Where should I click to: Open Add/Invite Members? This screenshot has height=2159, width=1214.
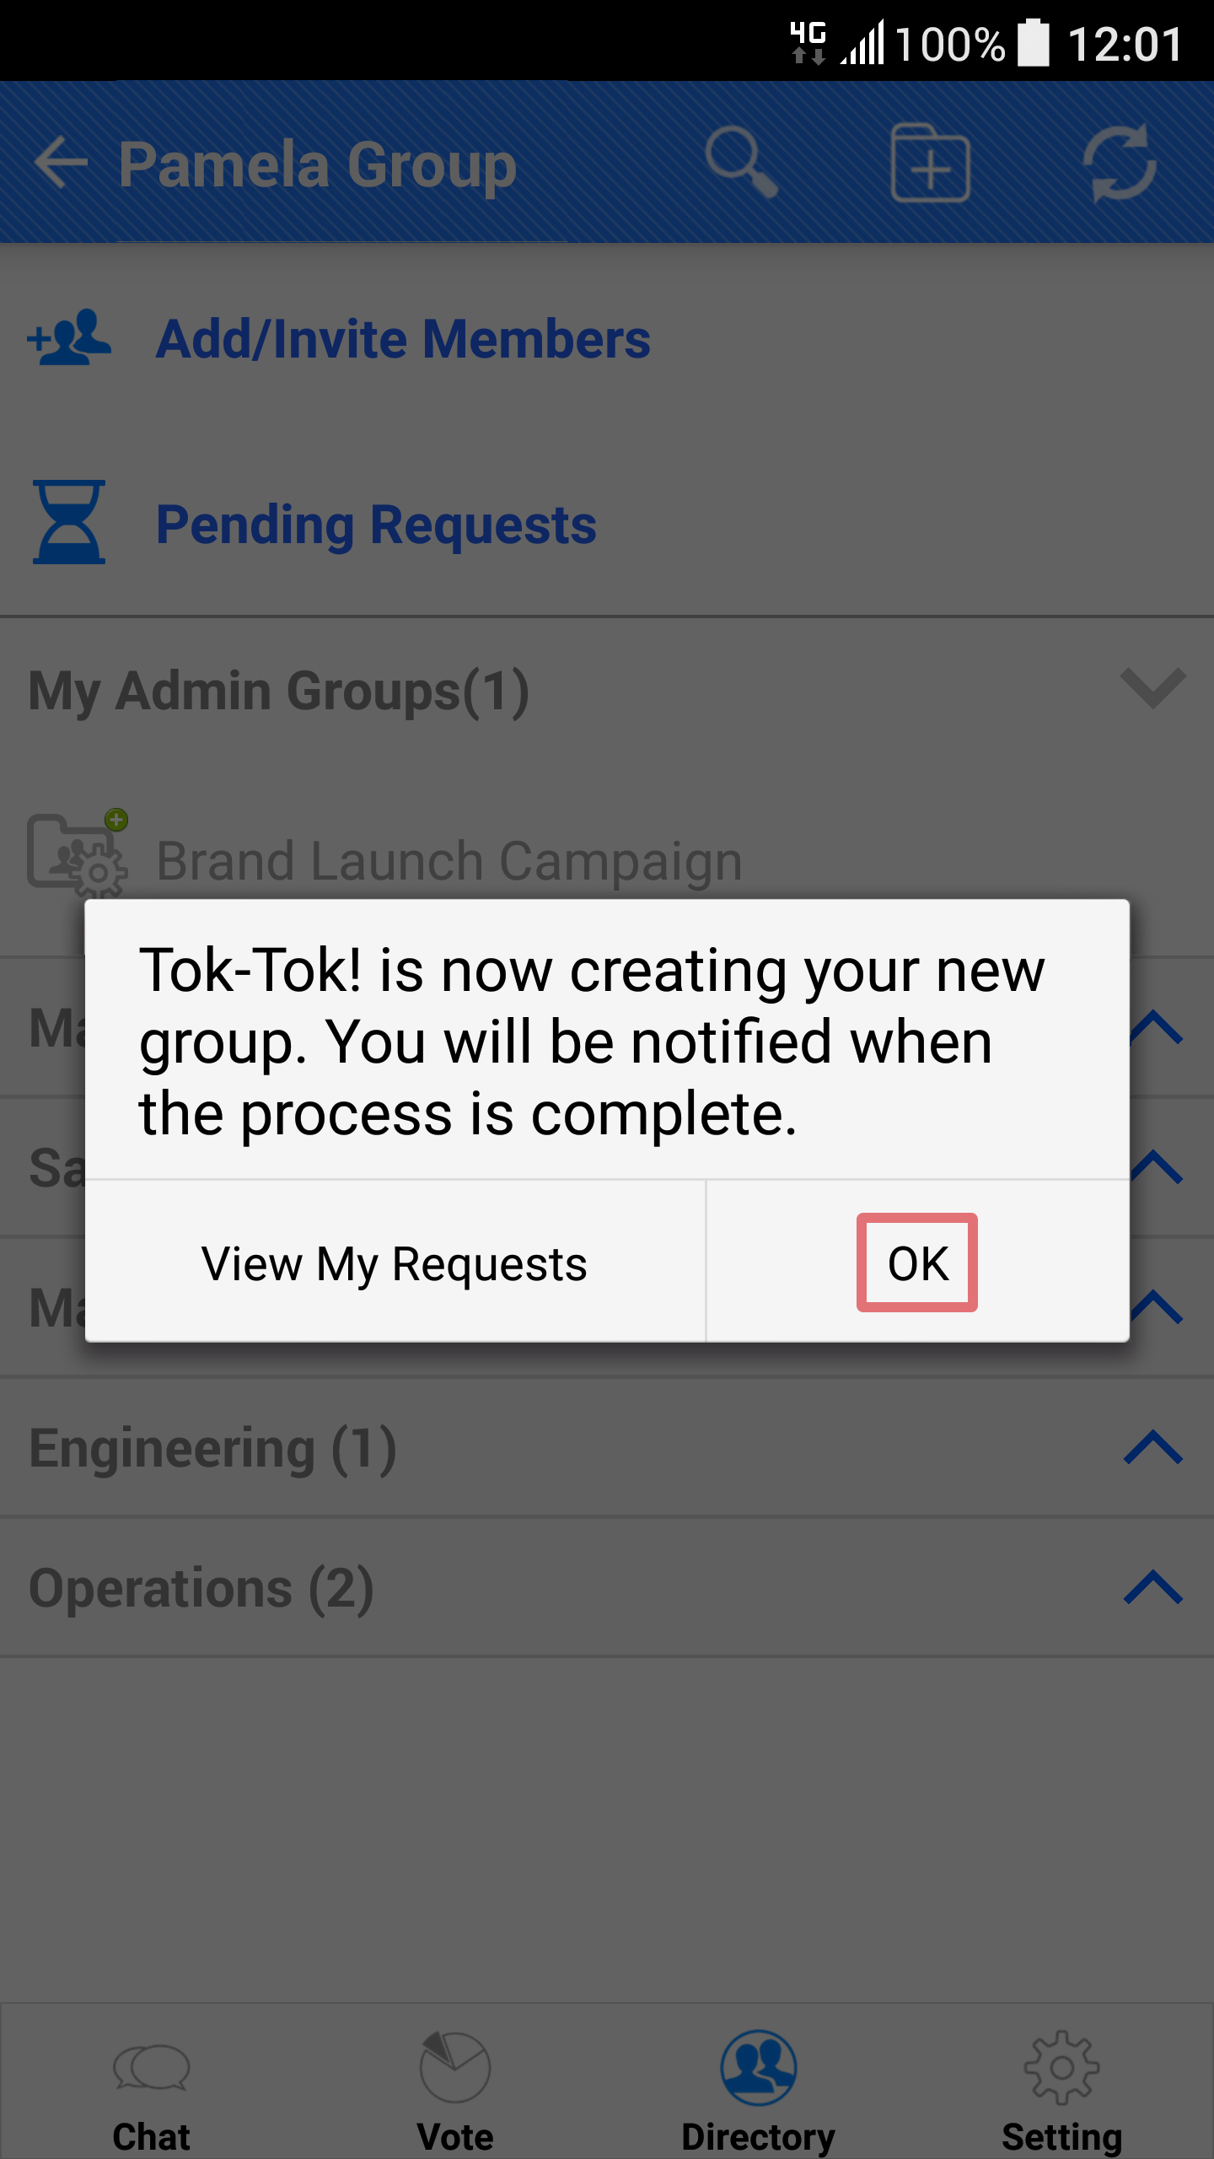point(403,339)
